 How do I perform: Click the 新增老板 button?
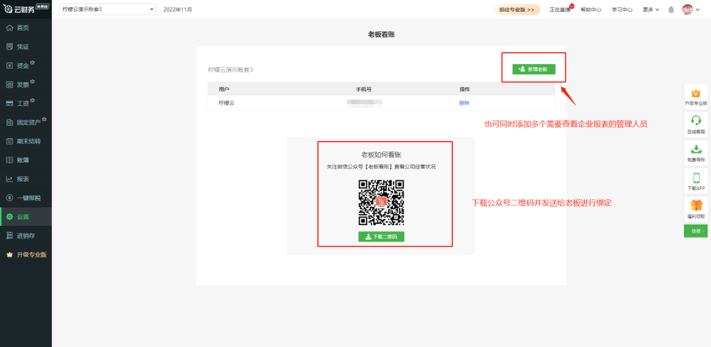tap(534, 69)
